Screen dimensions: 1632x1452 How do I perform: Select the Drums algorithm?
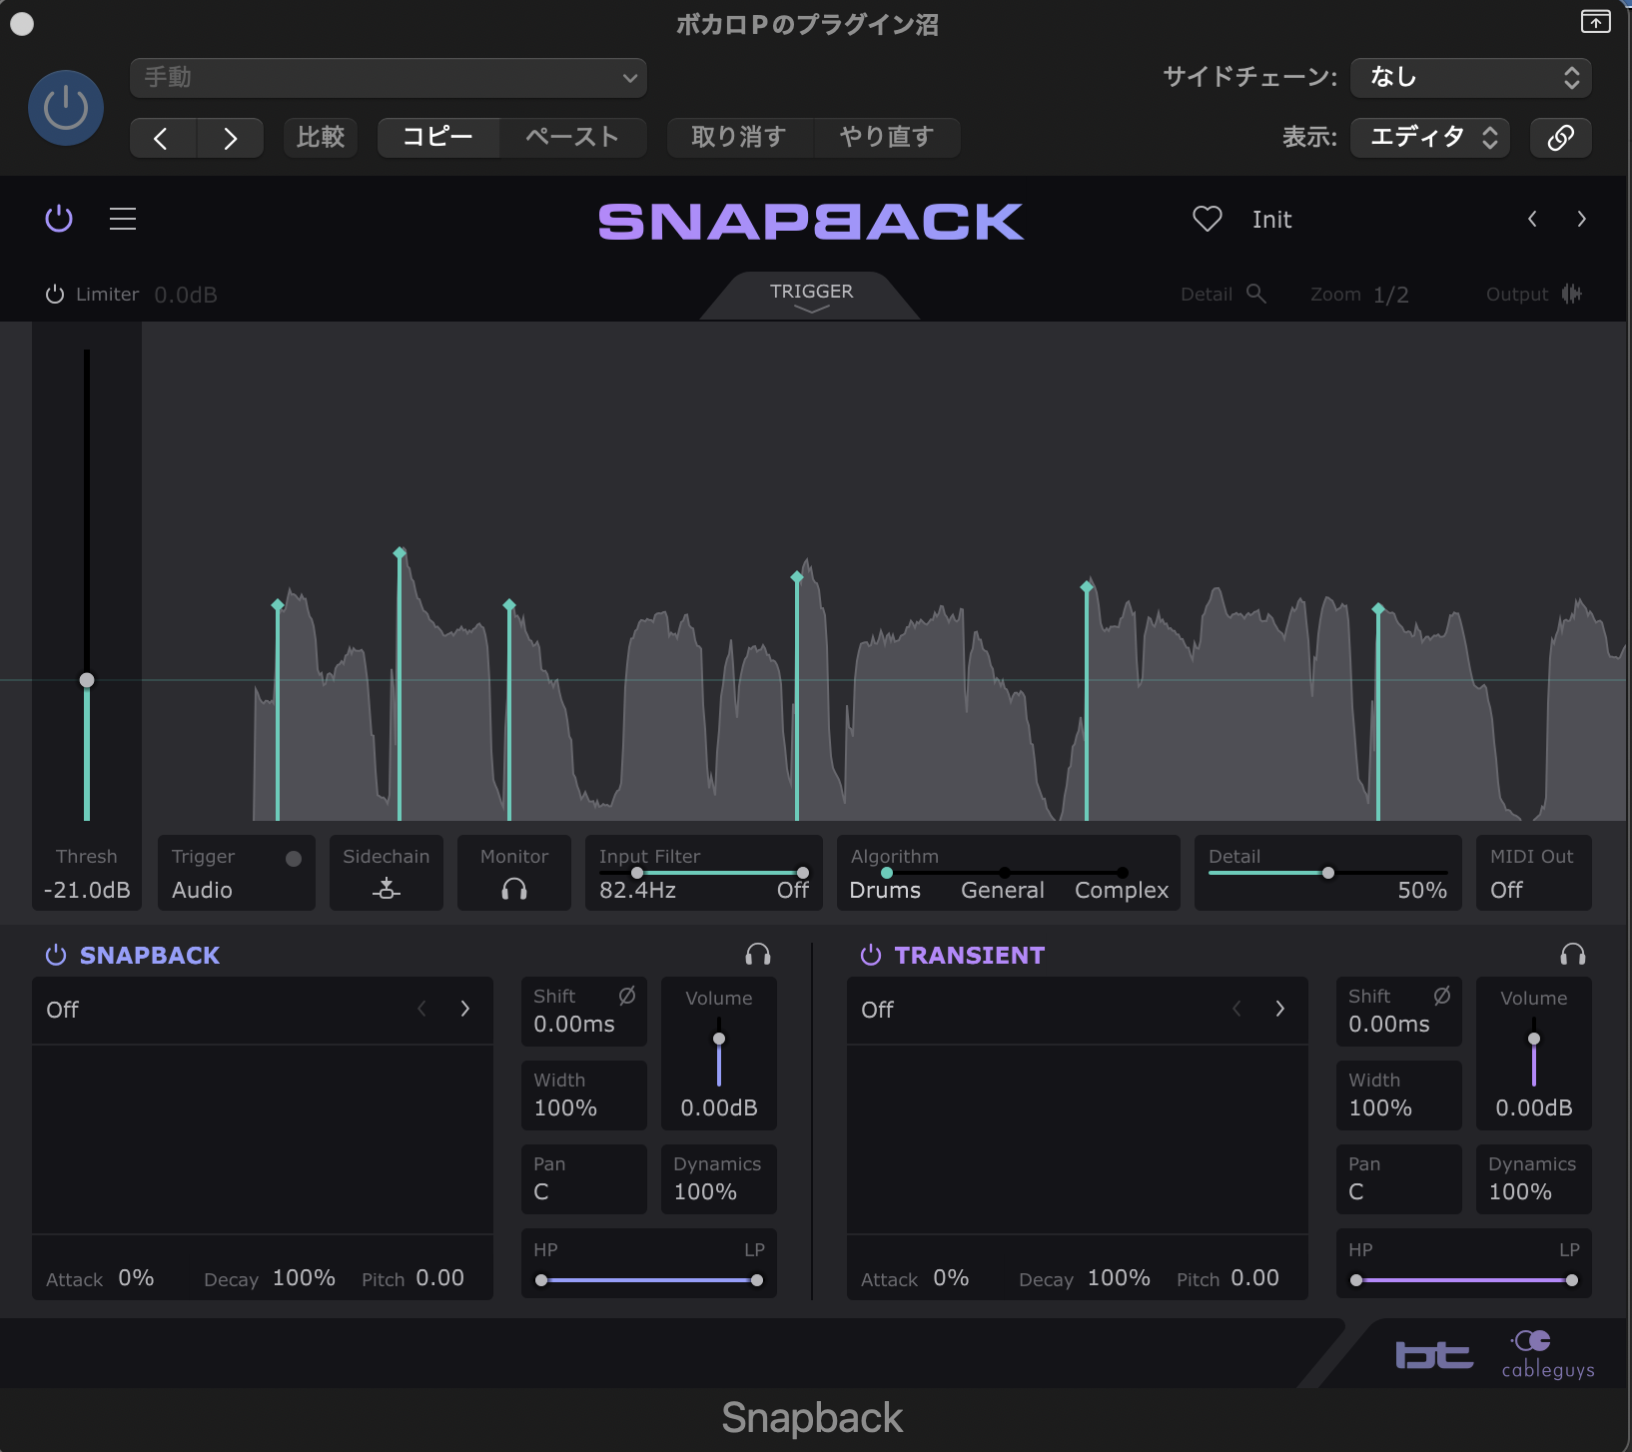pos(885,890)
